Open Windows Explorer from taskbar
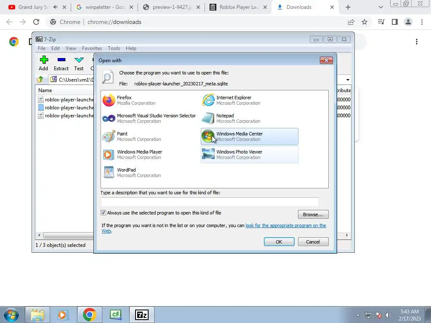Screen dimensions: 431x323 click(37, 315)
